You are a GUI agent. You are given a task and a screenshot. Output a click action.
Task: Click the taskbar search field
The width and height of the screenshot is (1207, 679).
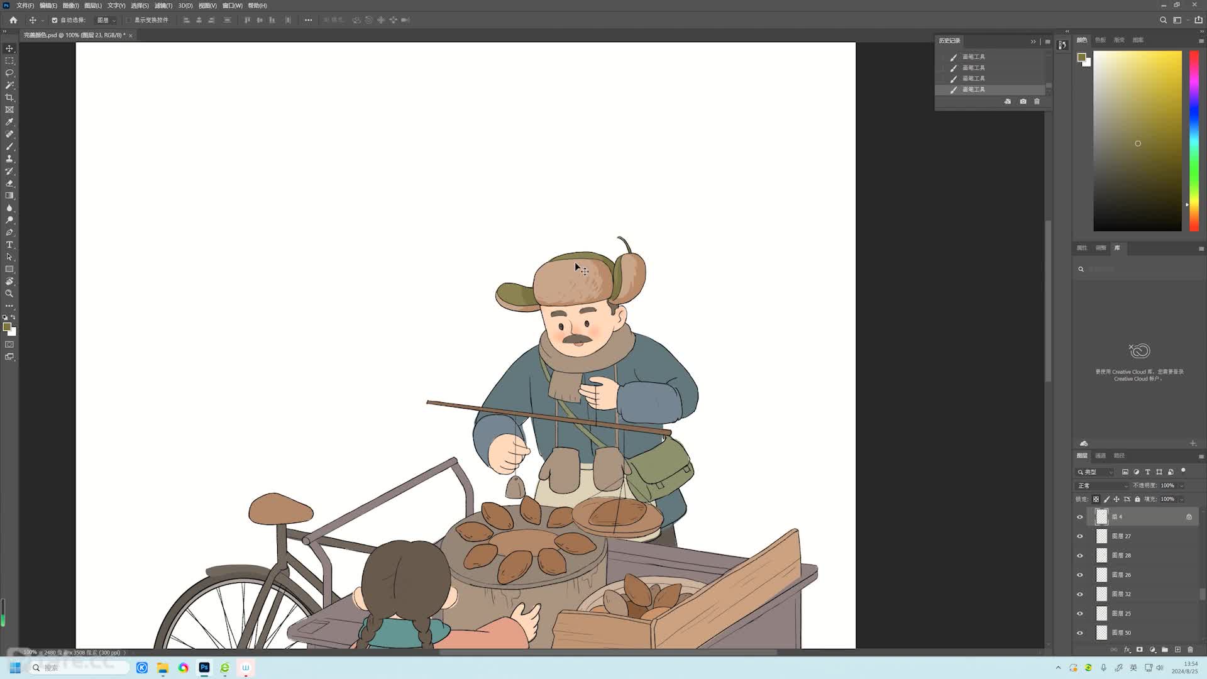coord(79,668)
